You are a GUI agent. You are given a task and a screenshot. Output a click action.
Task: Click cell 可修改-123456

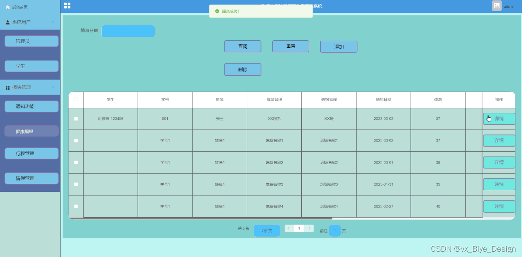coord(110,119)
